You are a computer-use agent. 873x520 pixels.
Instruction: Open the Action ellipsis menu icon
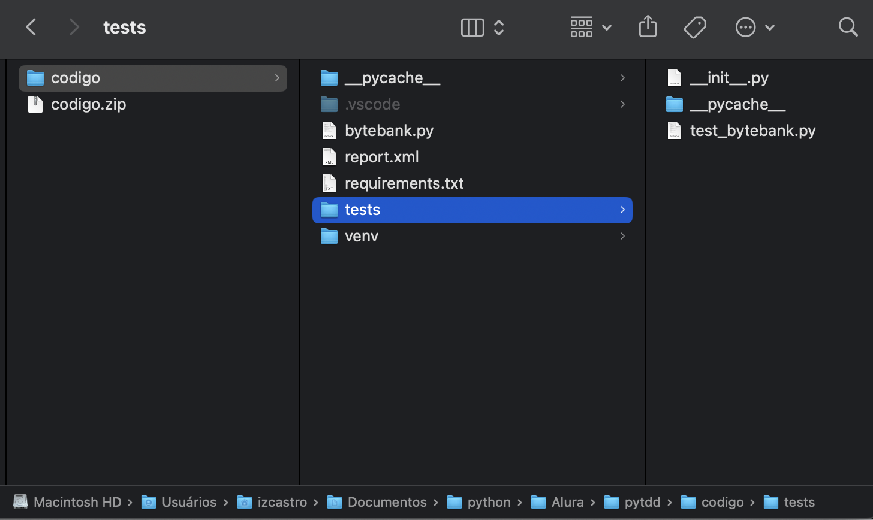pos(745,27)
